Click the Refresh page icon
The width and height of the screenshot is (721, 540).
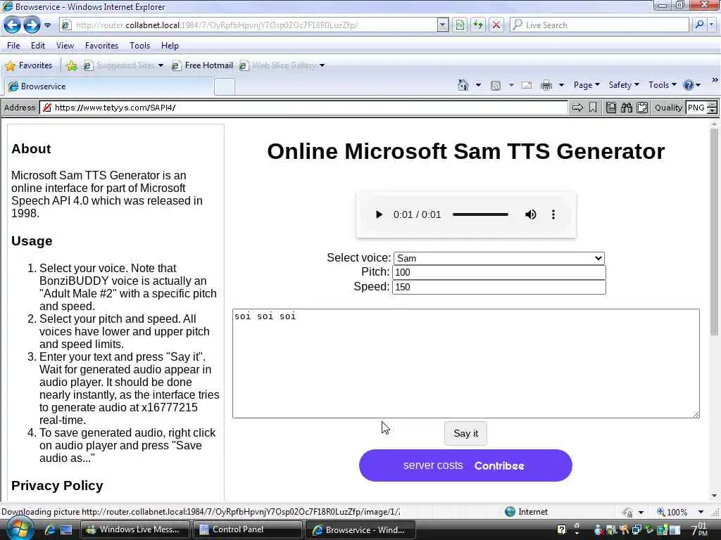pos(478,25)
